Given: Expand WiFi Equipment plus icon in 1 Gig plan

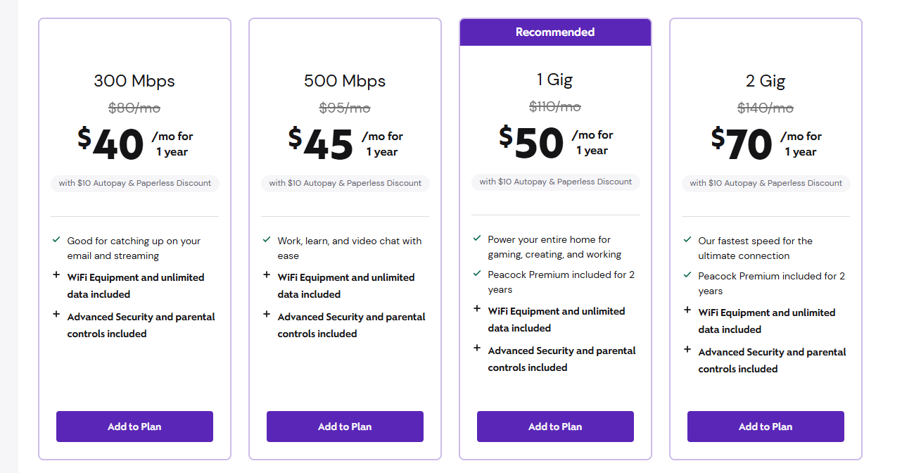Looking at the screenshot, I should [x=477, y=308].
